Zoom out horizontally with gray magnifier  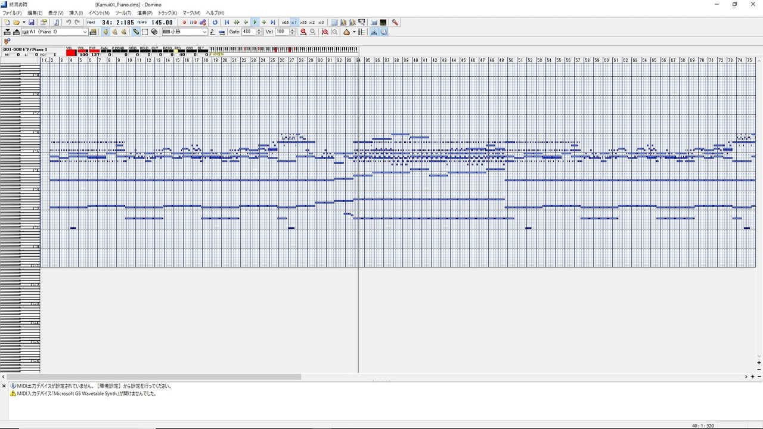pyautogui.click(x=313, y=32)
